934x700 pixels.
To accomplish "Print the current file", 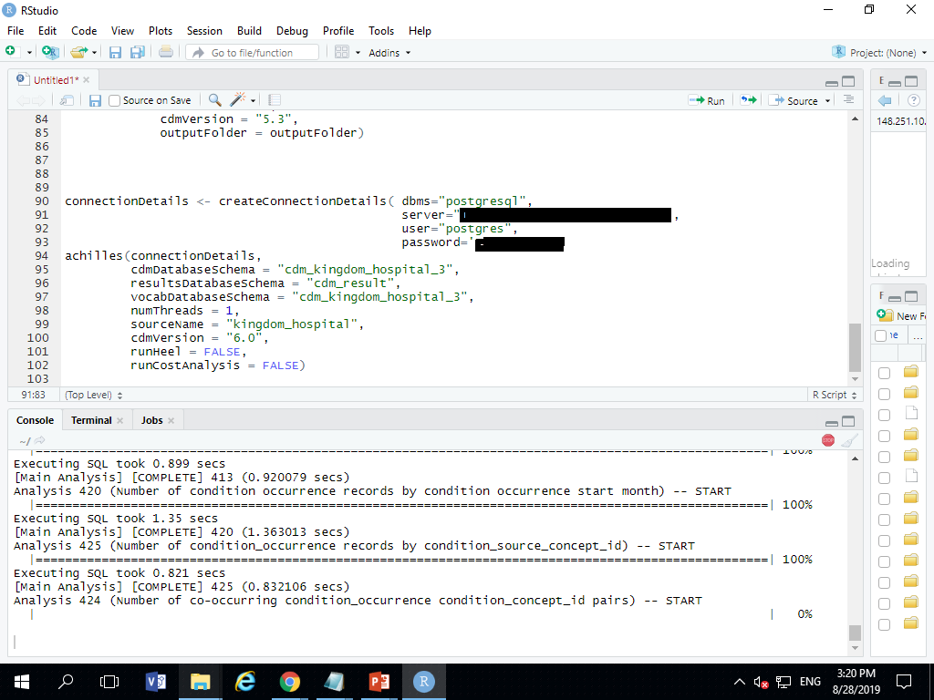I will coord(166,52).
